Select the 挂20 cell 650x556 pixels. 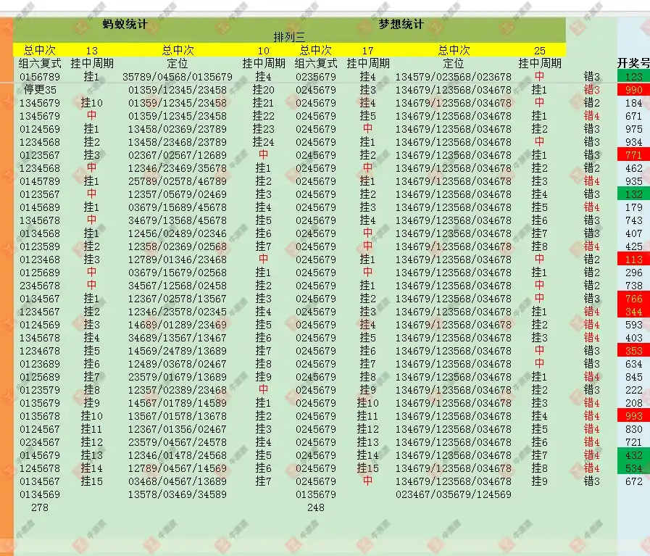(264, 90)
